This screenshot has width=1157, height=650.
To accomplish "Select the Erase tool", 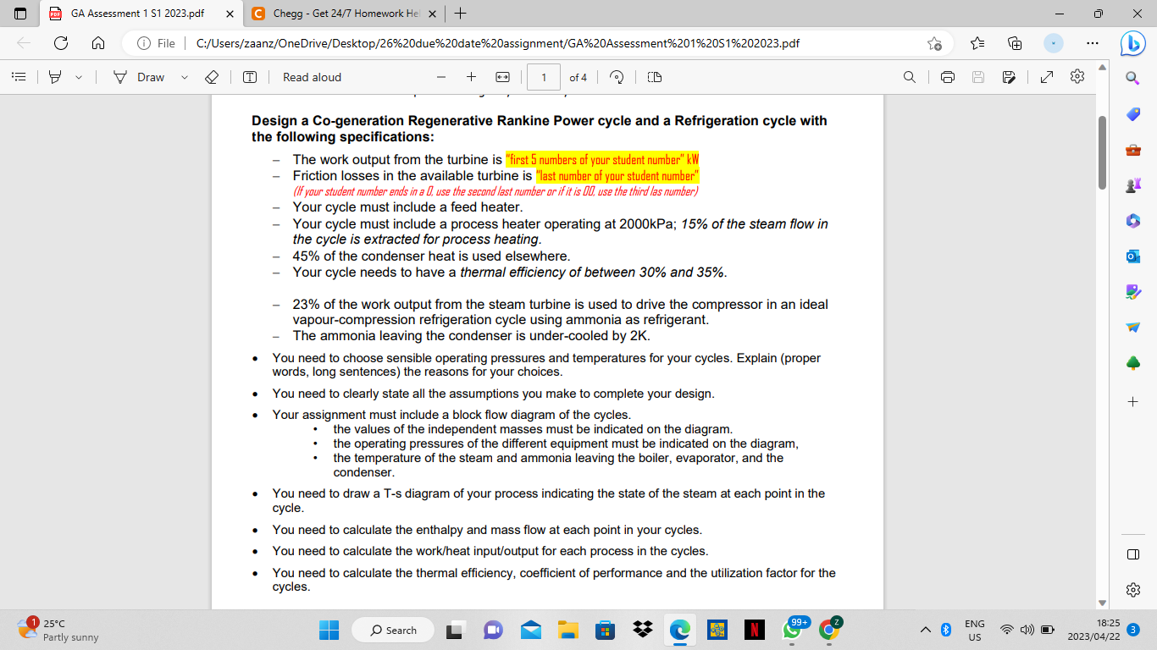I will click(212, 77).
